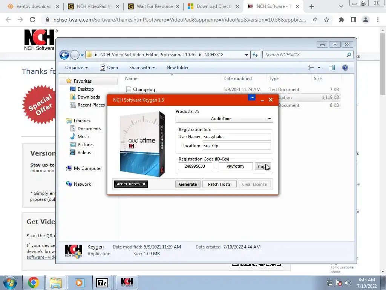
Task: Click Copy button next to registration code
Action: [x=263, y=167]
